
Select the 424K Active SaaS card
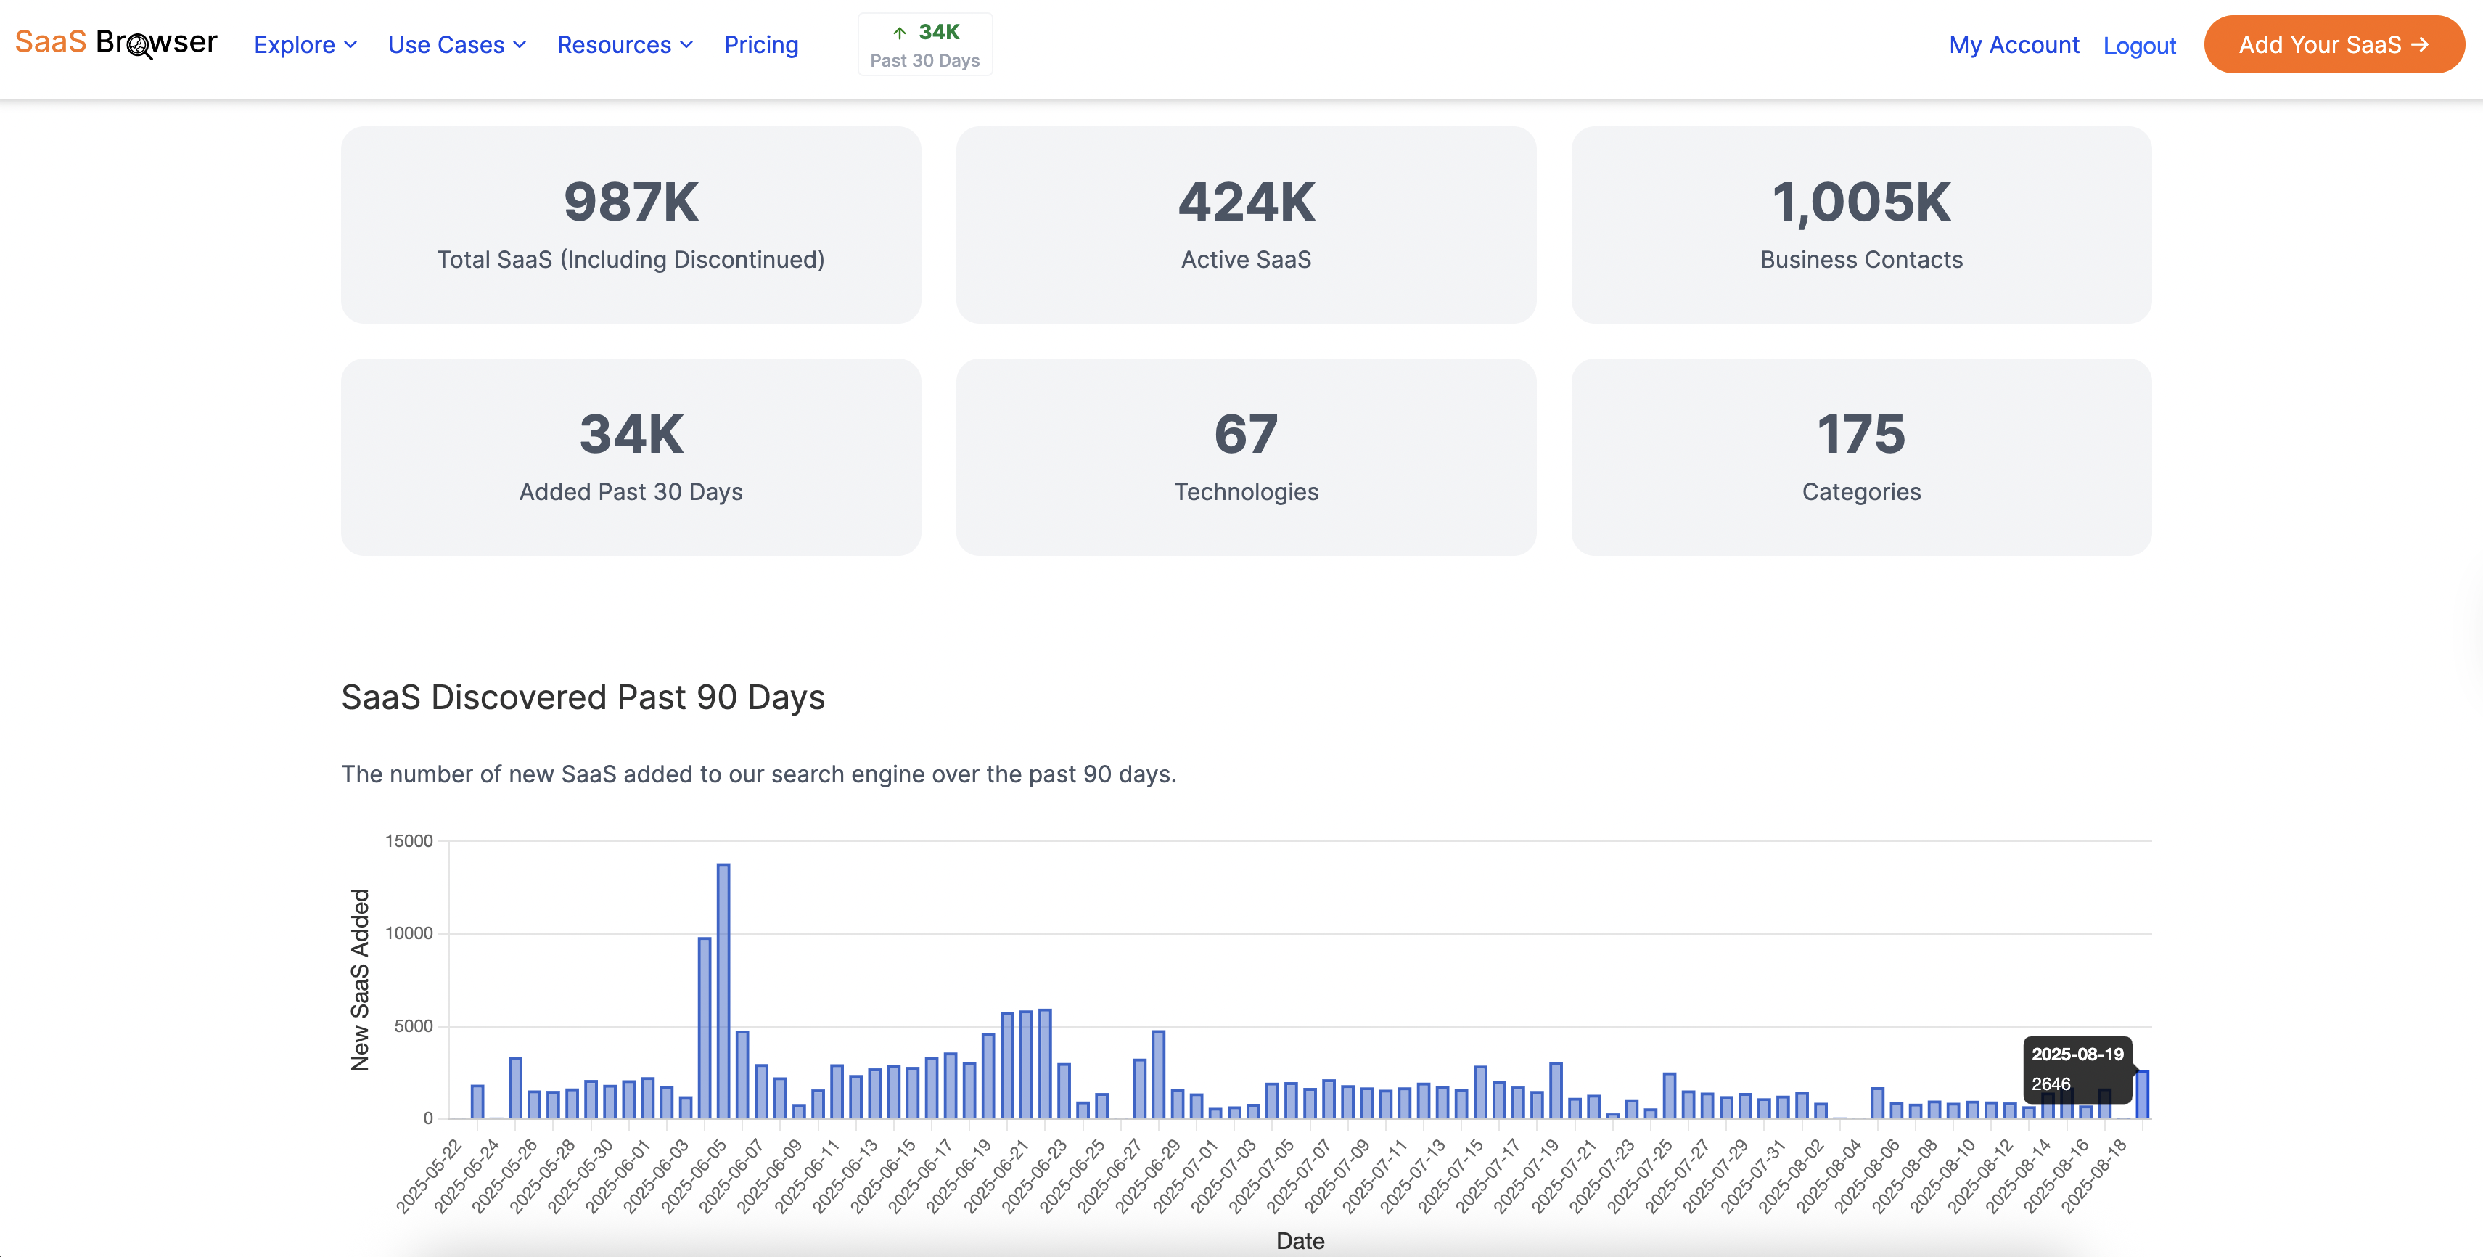(x=1245, y=224)
